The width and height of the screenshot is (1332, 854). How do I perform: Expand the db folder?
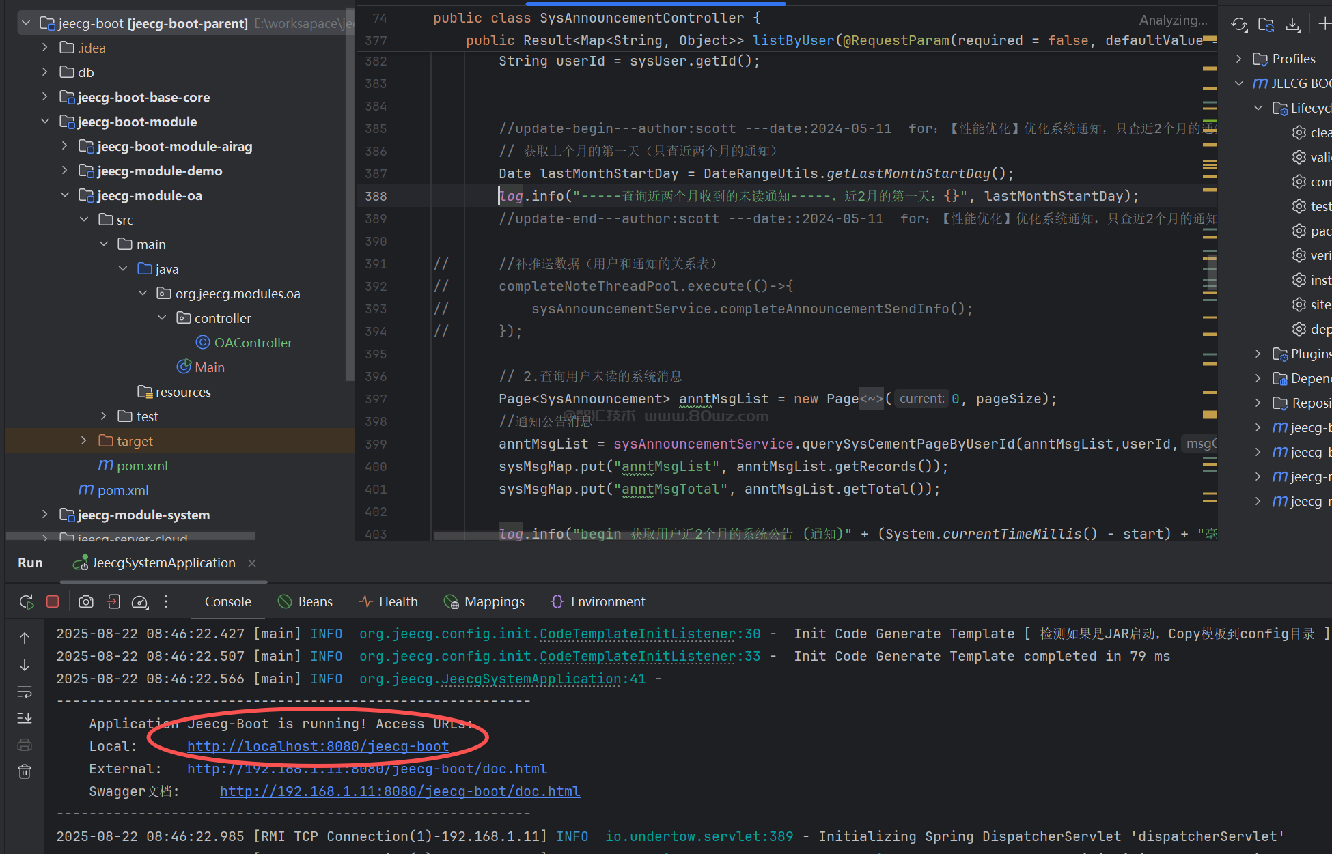click(45, 72)
